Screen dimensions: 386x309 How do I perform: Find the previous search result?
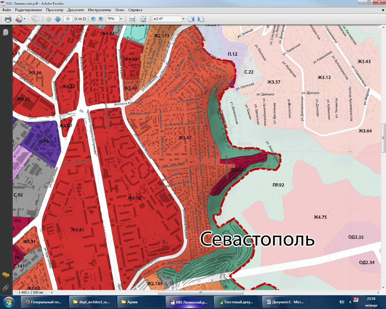(191, 19)
